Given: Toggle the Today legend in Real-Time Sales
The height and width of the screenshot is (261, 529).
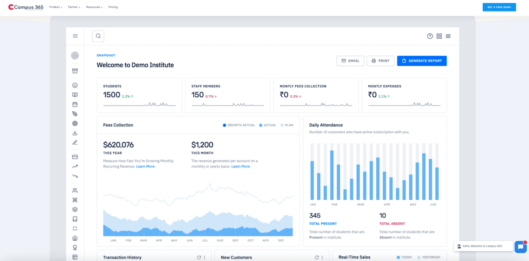Looking at the screenshot, I should pyautogui.click(x=404, y=257).
